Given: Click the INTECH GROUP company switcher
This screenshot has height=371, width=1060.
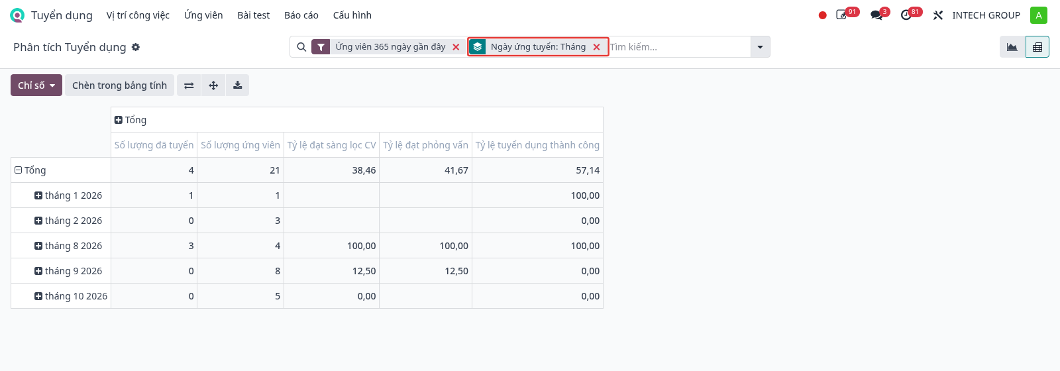Looking at the screenshot, I should coord(986,15).
